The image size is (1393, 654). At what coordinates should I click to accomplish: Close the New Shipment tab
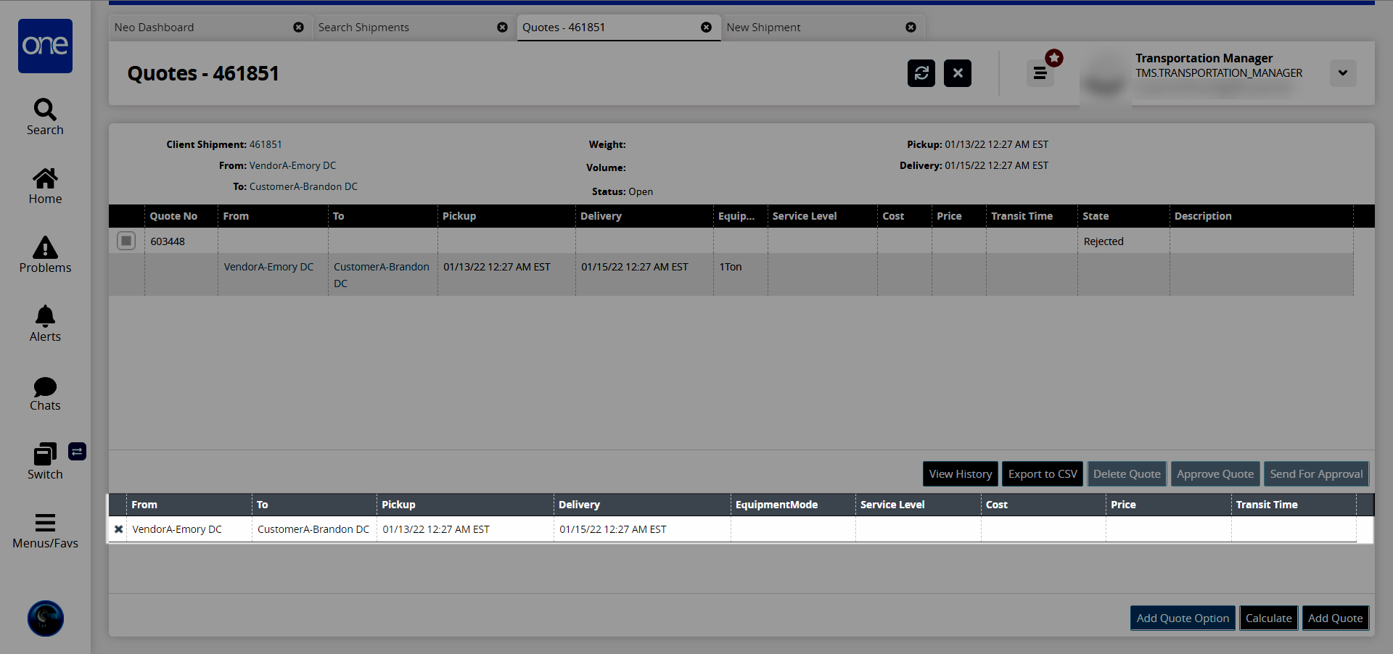[x=911, y=28]
